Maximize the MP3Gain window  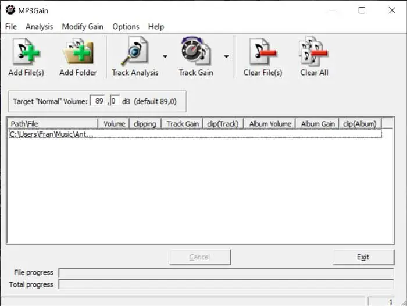[x=362, y=10]
